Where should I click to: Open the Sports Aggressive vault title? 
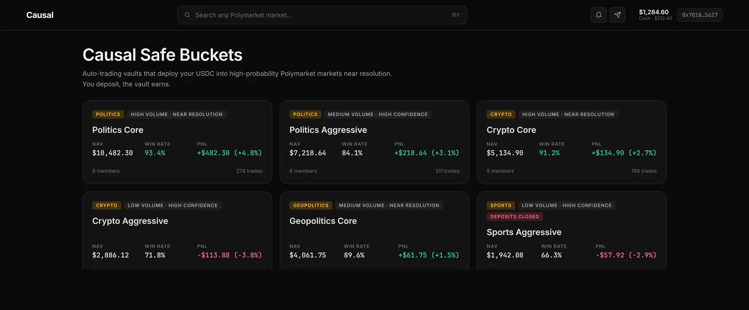(524, 232)
